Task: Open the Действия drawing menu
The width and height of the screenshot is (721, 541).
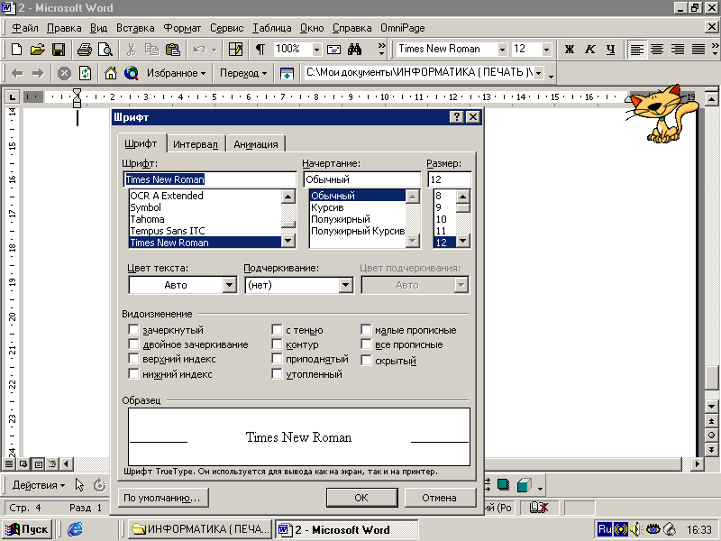Action: tap(39, 485)
